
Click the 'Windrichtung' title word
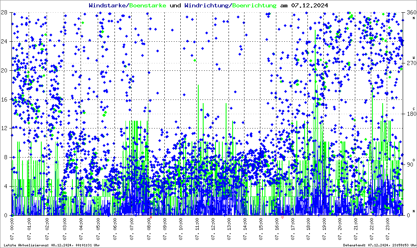tap(206, 5)
